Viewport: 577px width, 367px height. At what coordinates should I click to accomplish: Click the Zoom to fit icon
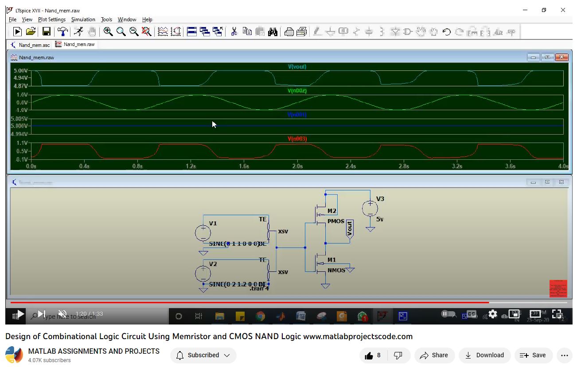[x=146, y=31]
